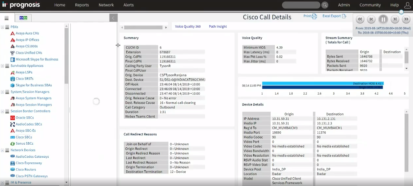The height and width of the screenshot is (186, 413).
Task: Open Cisco Unified CMs in the tree
Action: point(29,53)
